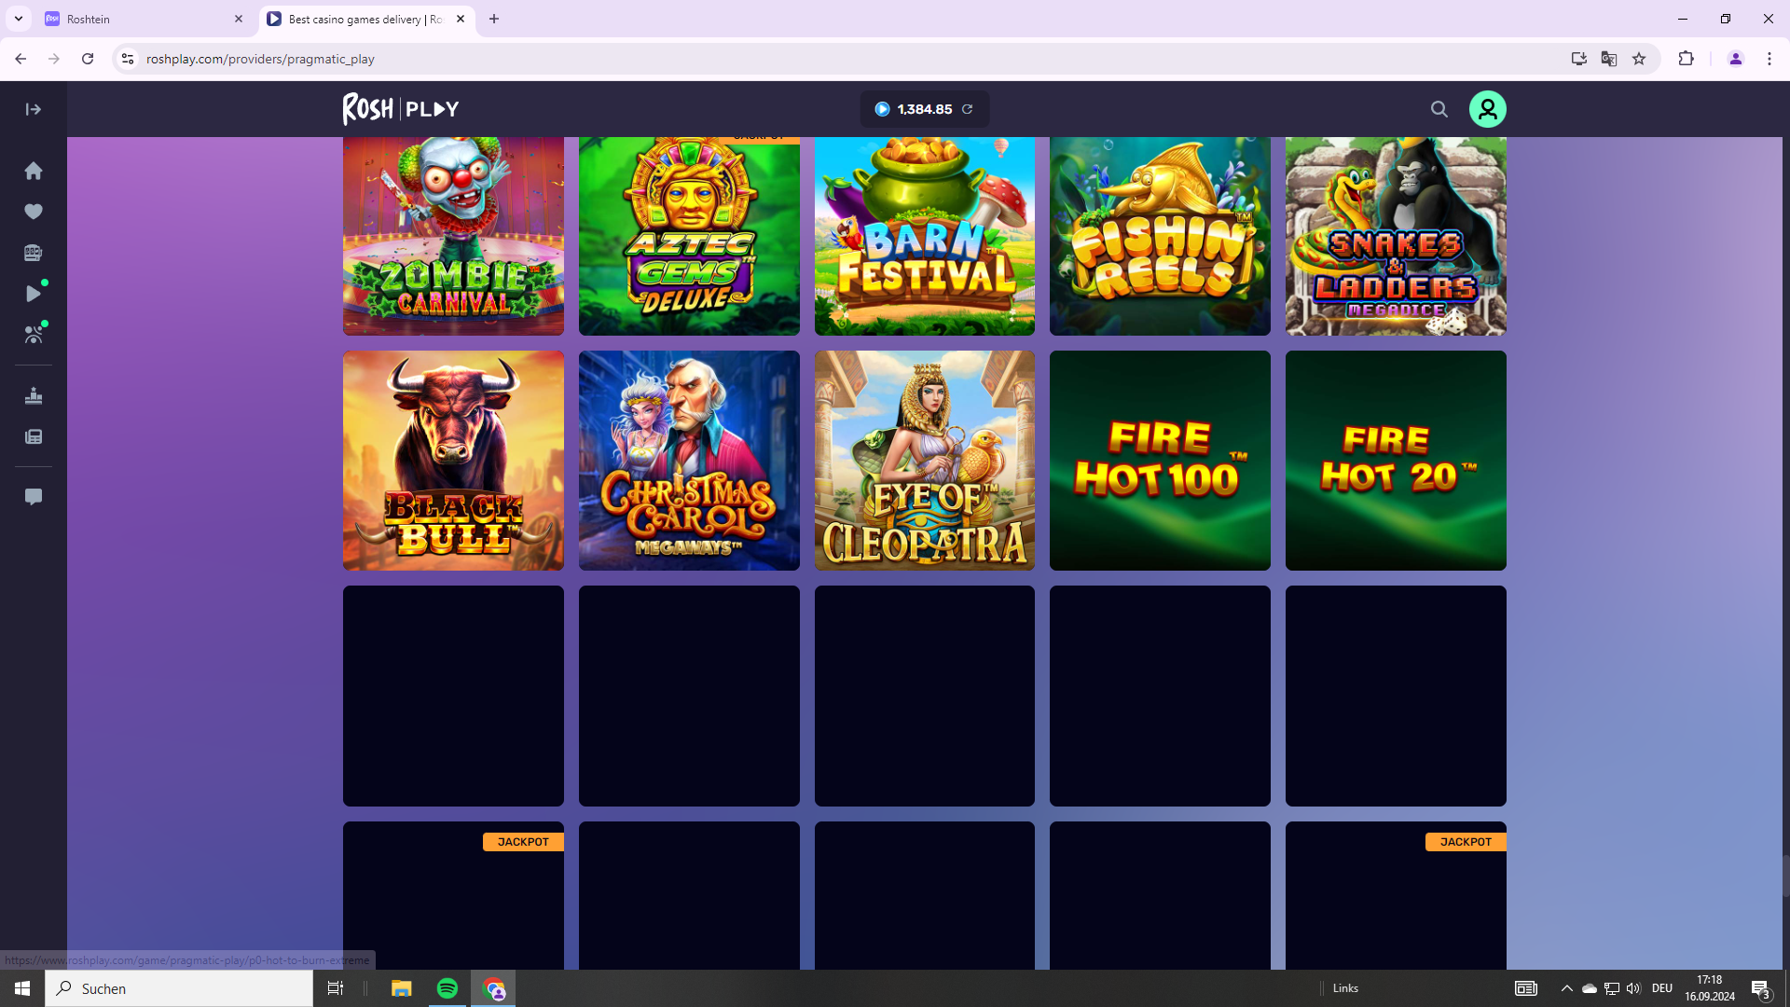The image size is (1790, 1007).
Task: Open the Black Bull game thumbnail
Action: [453, 461]
